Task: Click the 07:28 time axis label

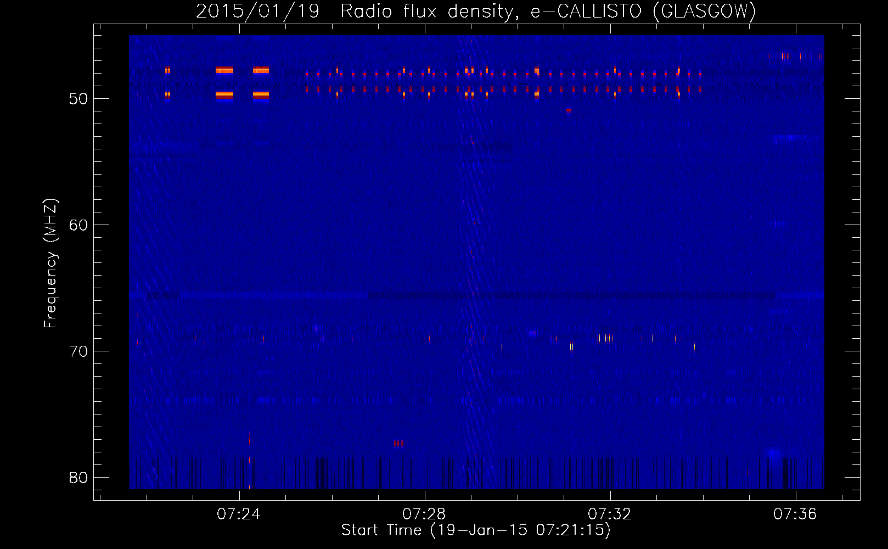Action: pyautogui.click(x=424, y=514)
